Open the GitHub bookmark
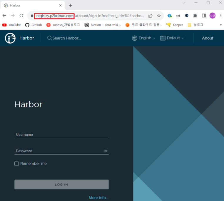The height and width of the screenshot is (201, 224). point(34,25)
